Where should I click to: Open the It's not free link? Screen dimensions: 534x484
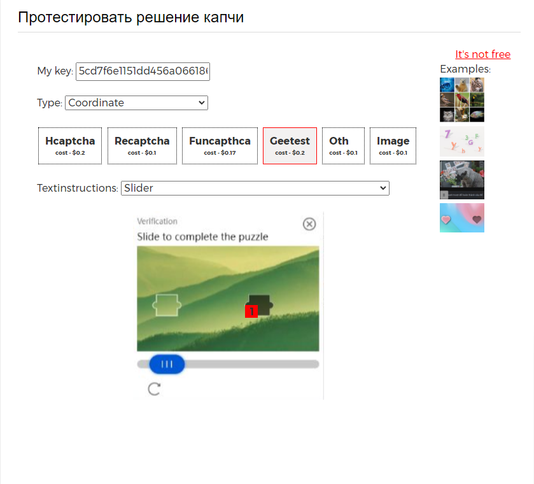click(482, 54)
